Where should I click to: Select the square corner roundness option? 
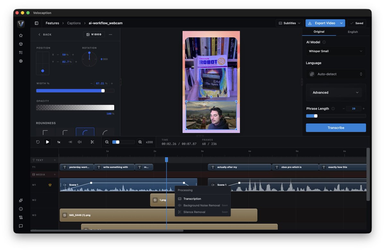[x=45, y=132]
